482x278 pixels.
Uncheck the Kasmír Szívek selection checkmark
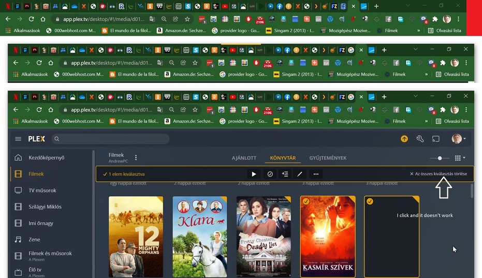tap(306, 201)
